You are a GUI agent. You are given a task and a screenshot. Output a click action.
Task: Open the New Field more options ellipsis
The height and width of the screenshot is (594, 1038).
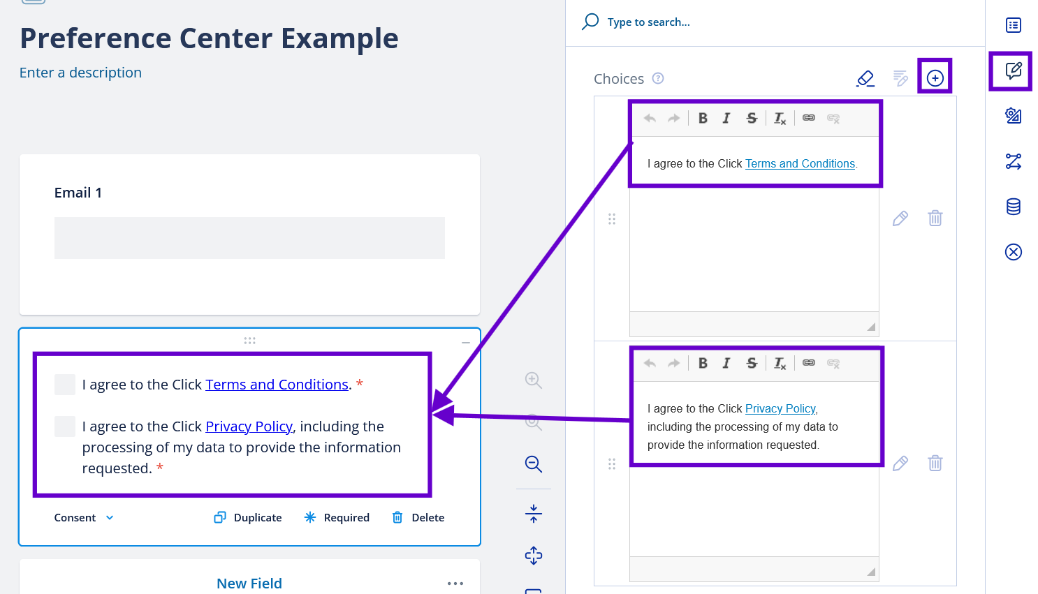click(455, 584)
